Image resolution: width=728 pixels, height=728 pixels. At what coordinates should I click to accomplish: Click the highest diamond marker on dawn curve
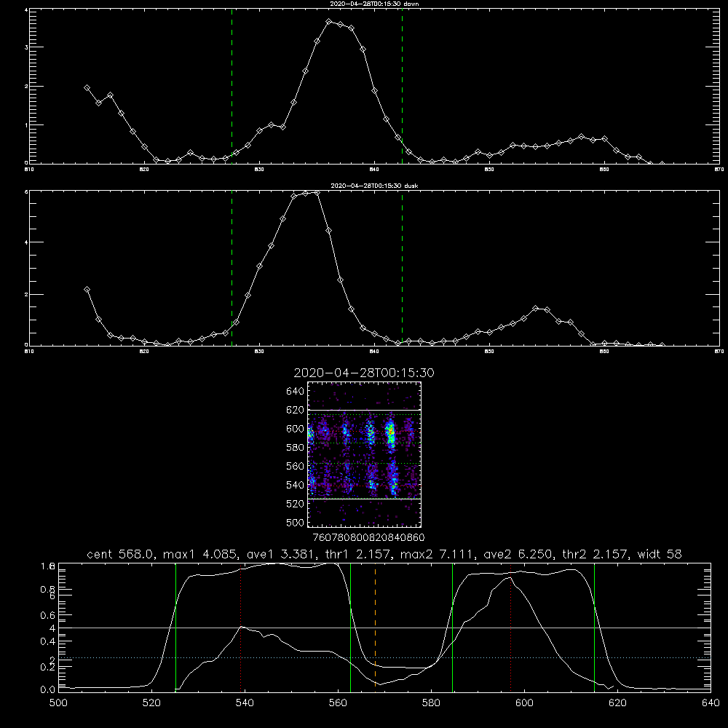(329, 22)
